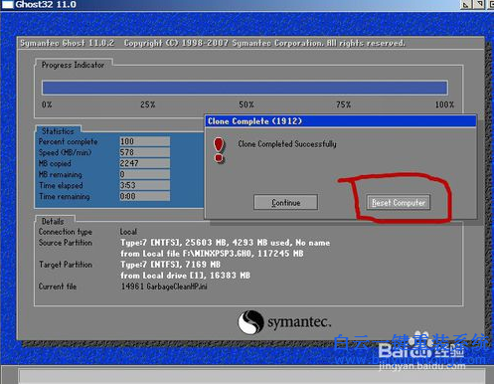Click the 100% progress marker label
The width and height of the screenshot is (494, 385).
444,104
